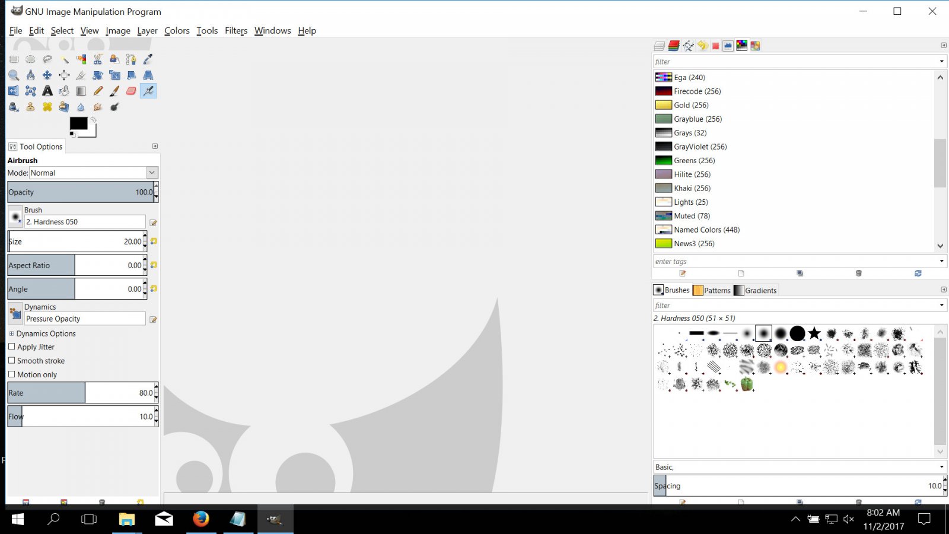
Task: Open the Layer menu
Action: (x=147, y=30)
